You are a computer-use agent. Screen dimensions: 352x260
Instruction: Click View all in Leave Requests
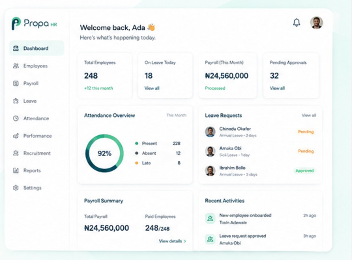click(309, 115)
